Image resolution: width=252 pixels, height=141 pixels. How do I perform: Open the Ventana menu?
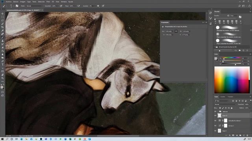click(64, 2)
